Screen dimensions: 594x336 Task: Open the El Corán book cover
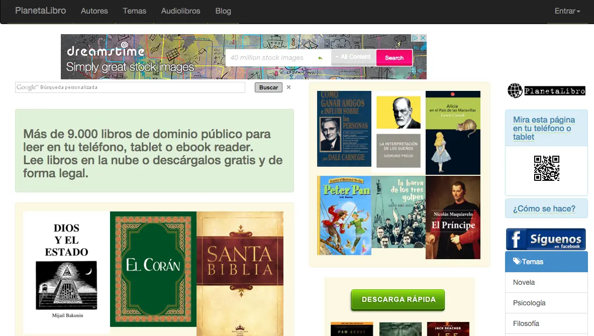(153, 269)
